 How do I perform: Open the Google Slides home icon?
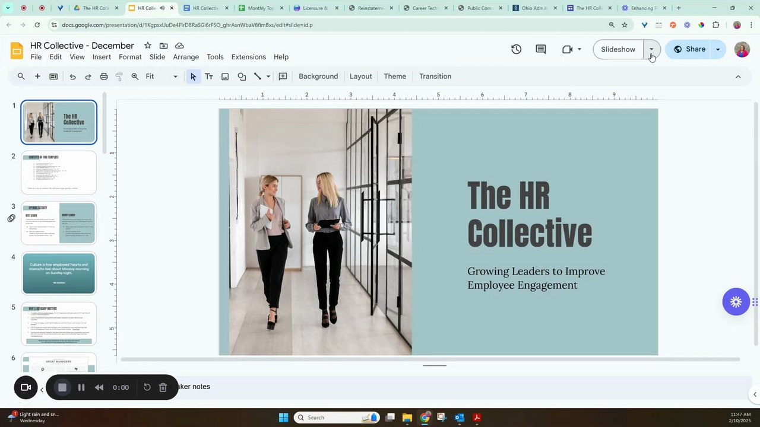(17, 50)
